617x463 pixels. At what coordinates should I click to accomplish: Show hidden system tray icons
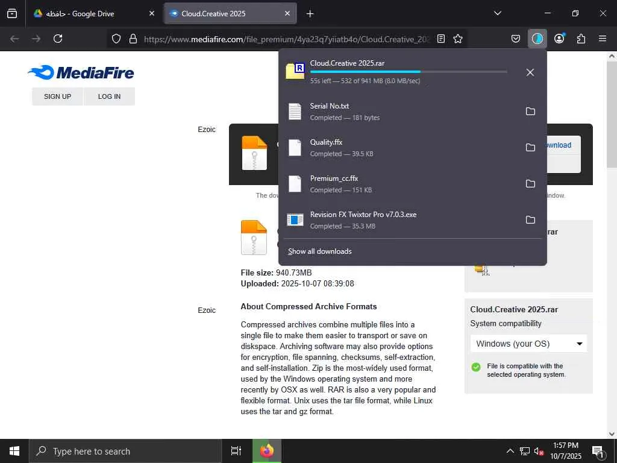(x=510, y=451)
